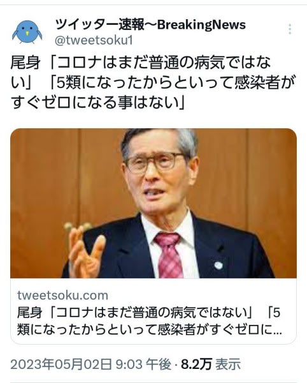Open the 8.2万 表示 view count
Viewport: 307px width, 383px height.
(x=211, y=364)
